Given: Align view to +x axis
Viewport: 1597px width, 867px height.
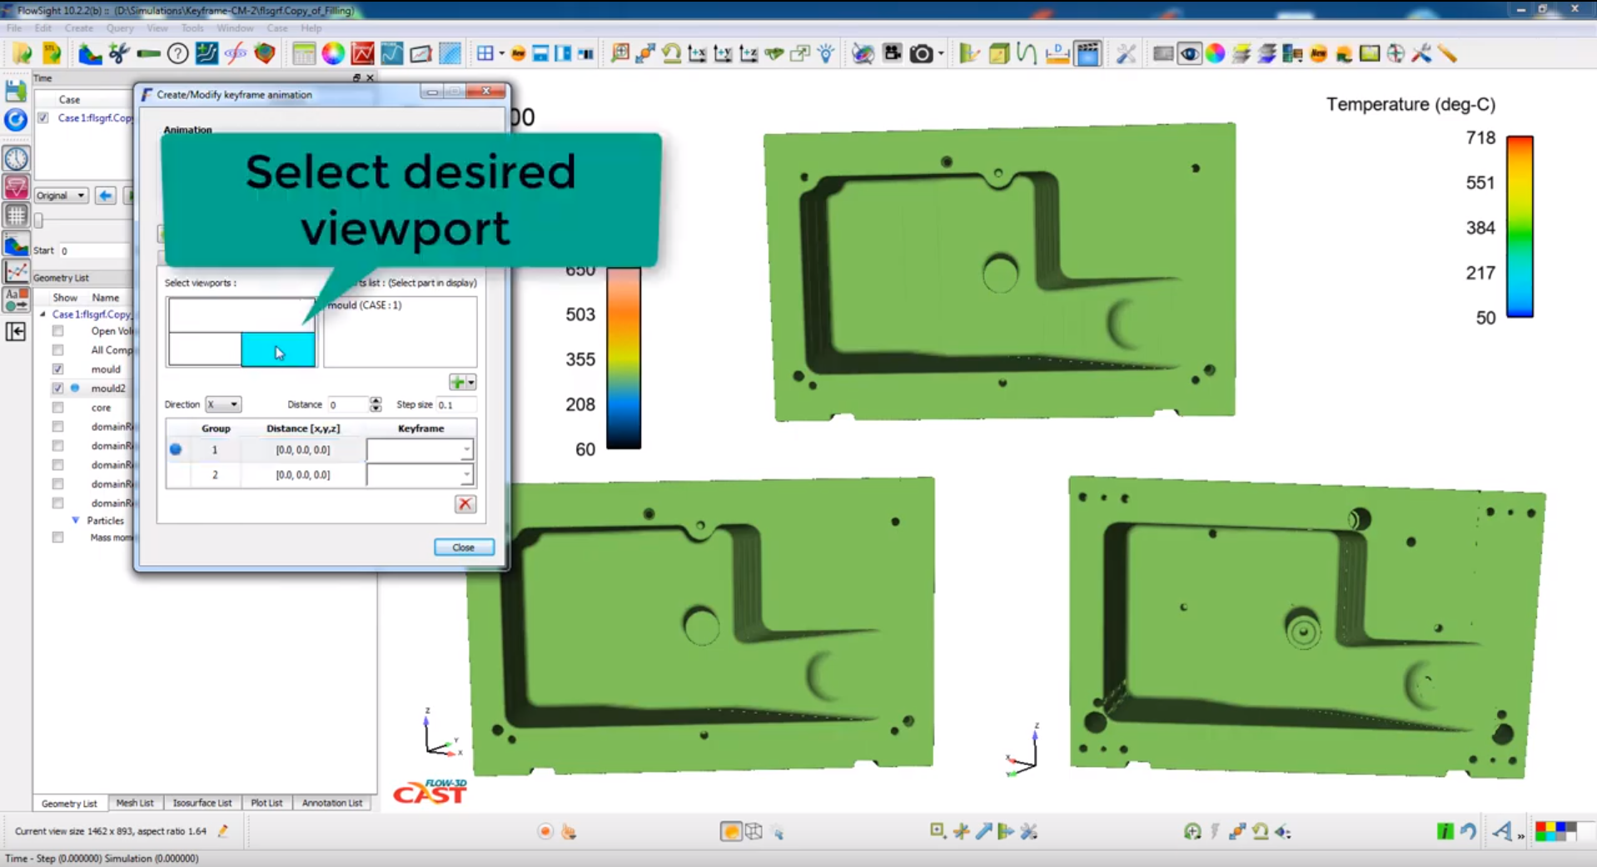Looking at the screenshot, I should coord(697,54).
